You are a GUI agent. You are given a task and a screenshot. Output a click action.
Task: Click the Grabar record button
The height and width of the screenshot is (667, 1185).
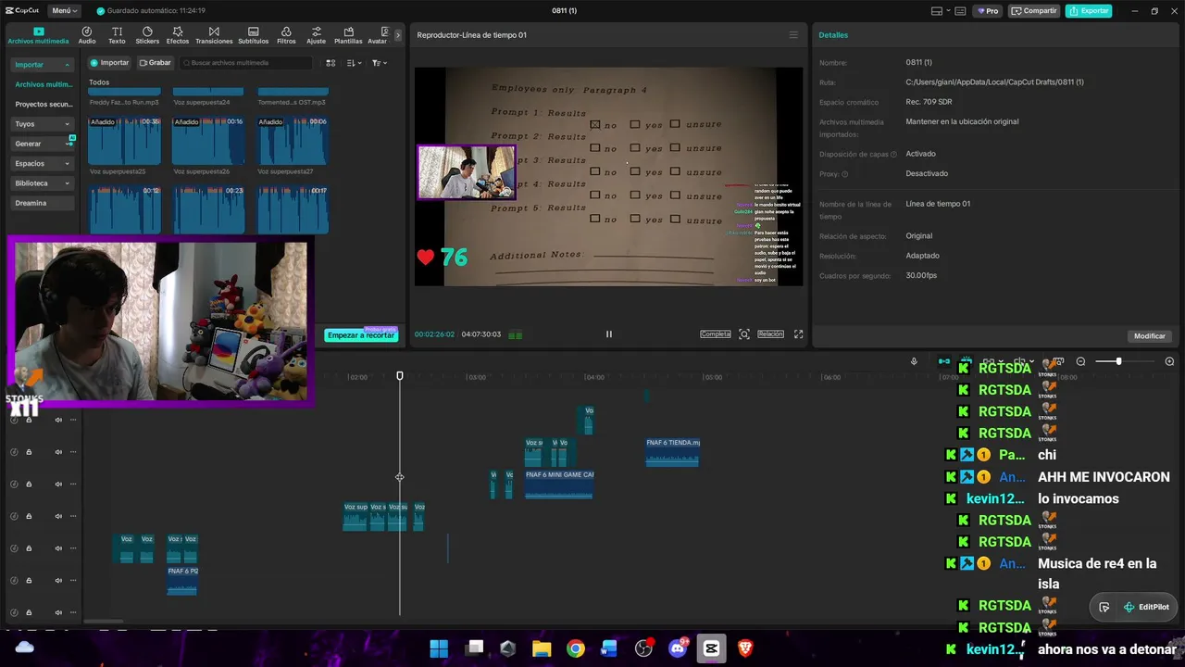[156, 63]
